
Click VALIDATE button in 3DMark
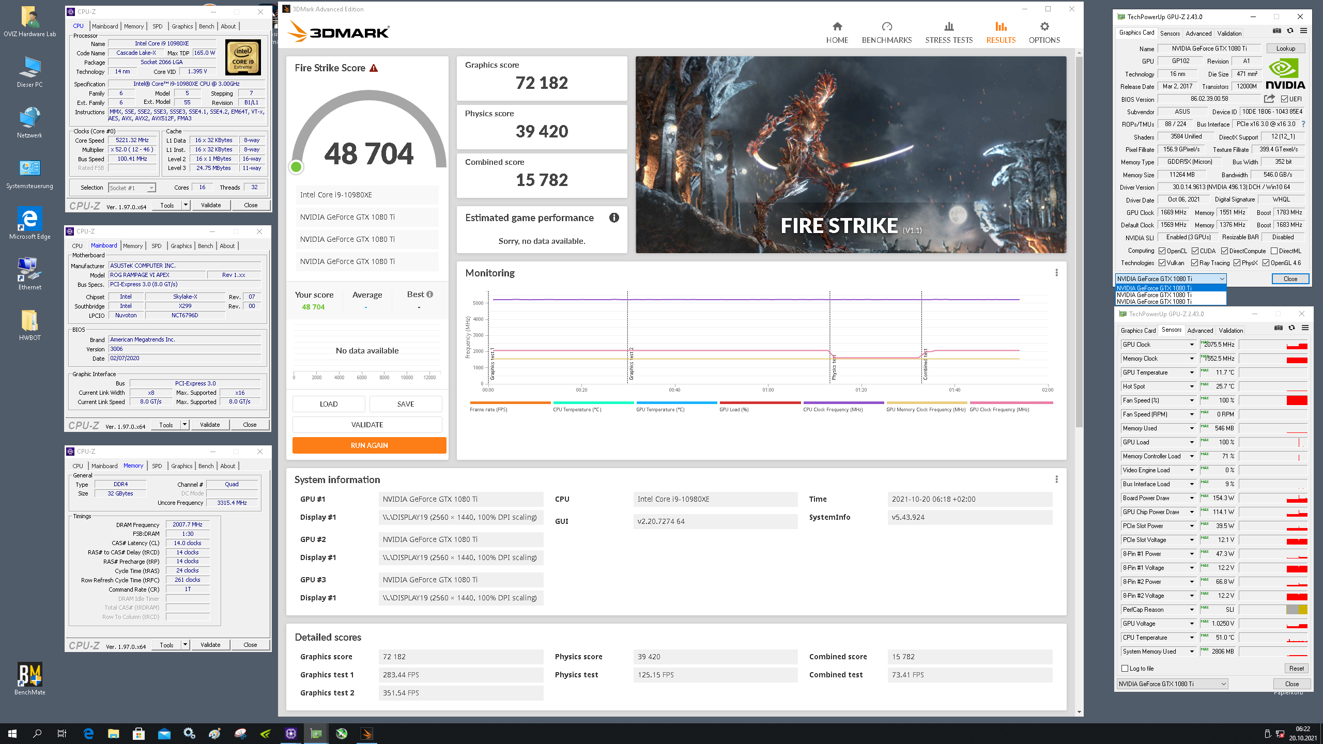click(367, 425)
